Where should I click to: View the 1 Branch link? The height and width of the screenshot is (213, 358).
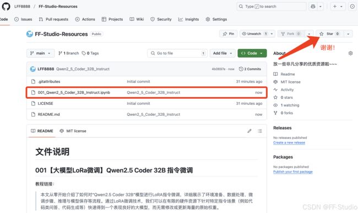coord(68,53)
